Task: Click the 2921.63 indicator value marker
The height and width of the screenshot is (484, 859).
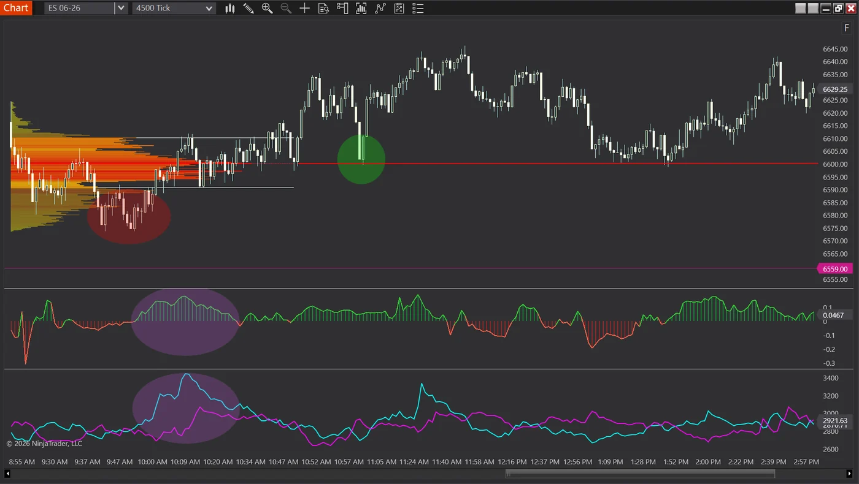Action: point(835,421)
